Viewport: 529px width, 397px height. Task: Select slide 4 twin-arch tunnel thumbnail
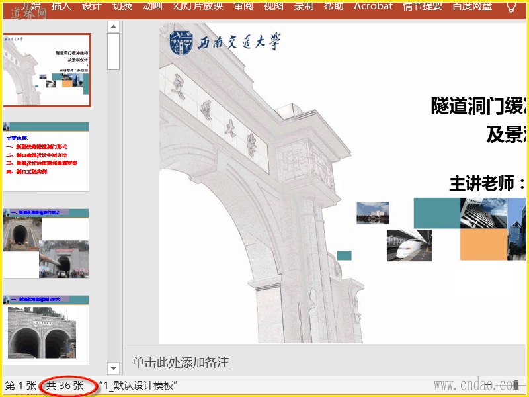click(46, 330)
